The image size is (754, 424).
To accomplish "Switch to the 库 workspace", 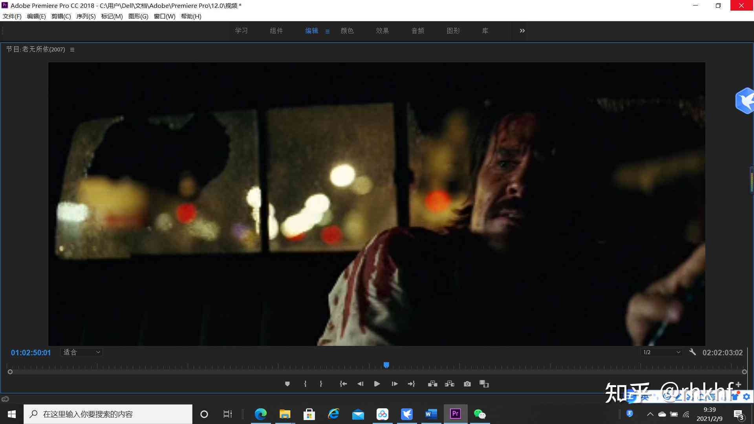I will 485,31.
